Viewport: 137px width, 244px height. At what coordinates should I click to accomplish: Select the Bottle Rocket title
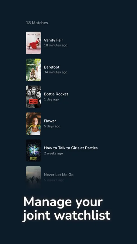pos(56,94)
